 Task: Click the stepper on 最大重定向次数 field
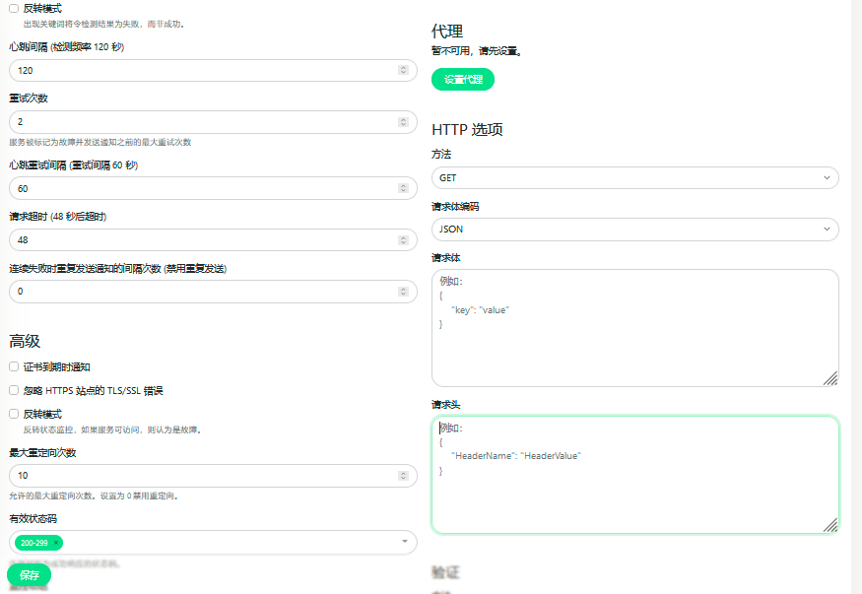point(403,476)
